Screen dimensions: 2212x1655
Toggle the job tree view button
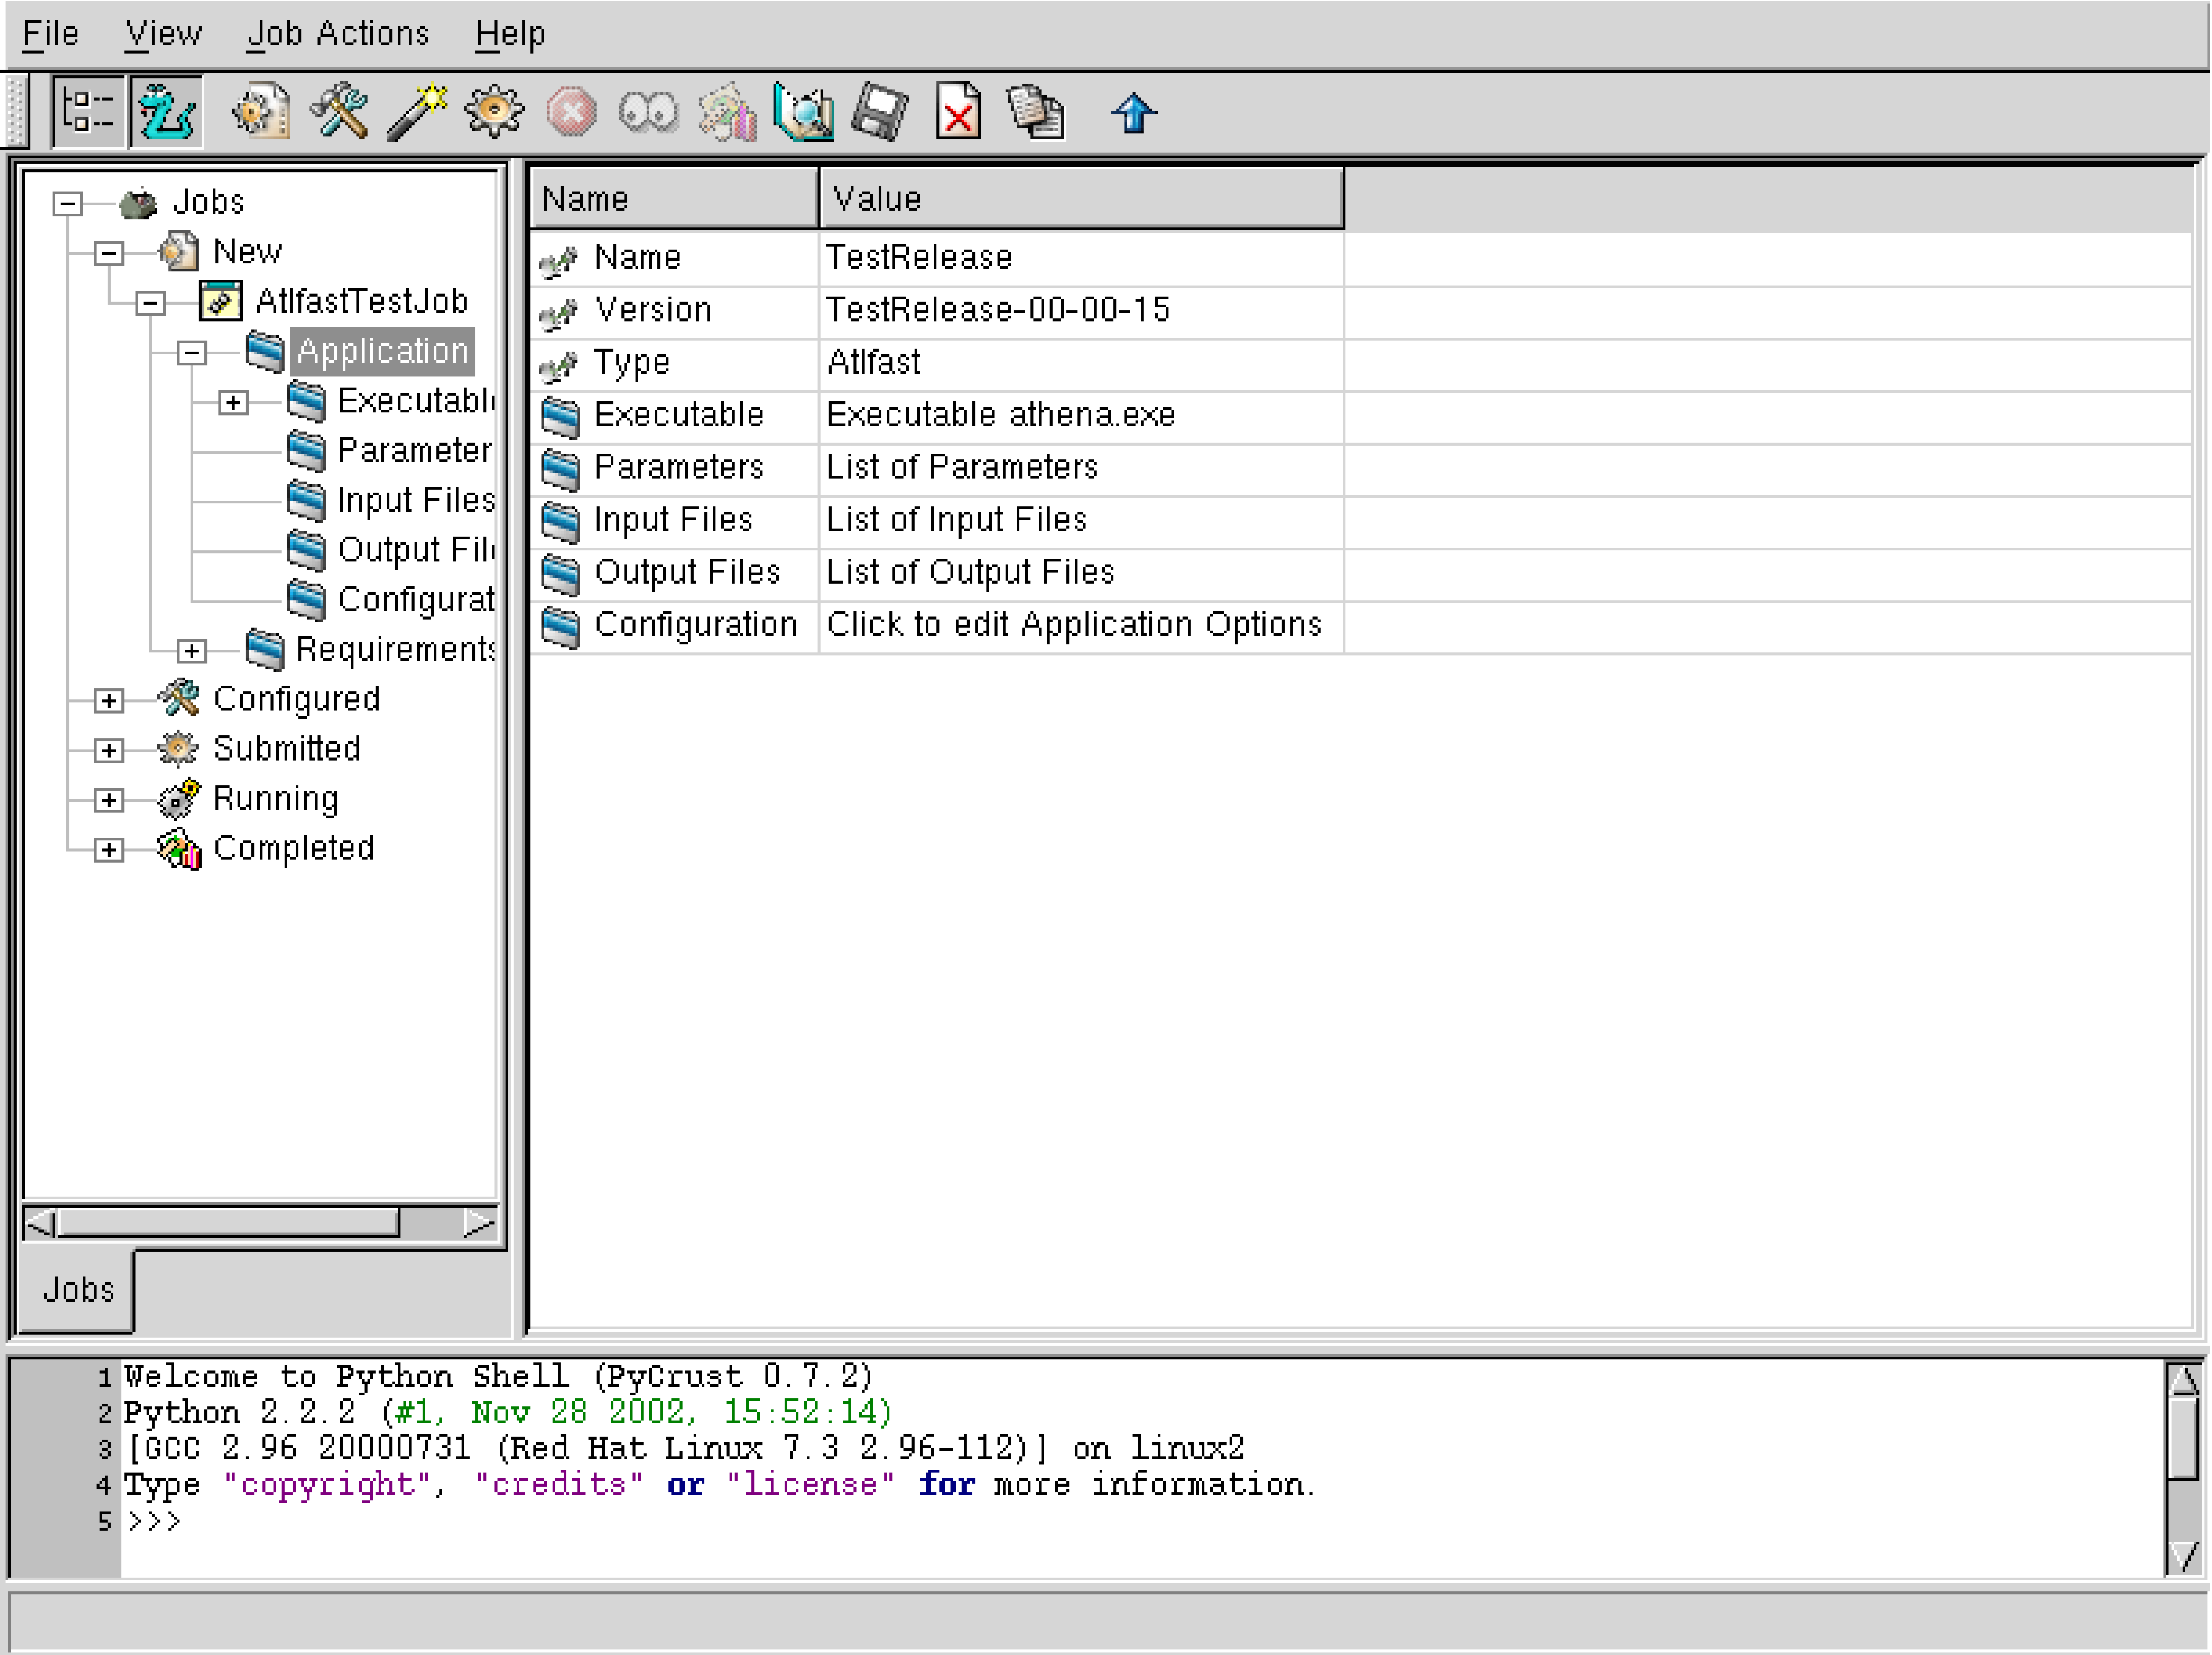click(88, 111)
